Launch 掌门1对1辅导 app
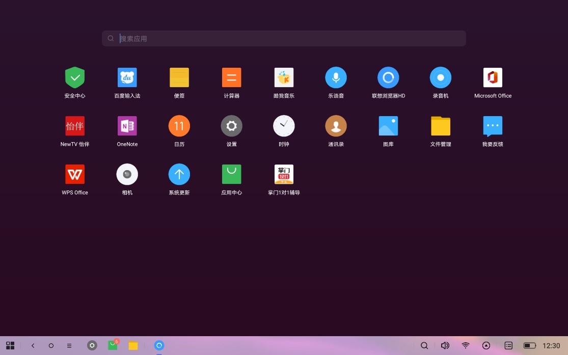The width and height of the screenshot is (568, 355). pos(284,174)
